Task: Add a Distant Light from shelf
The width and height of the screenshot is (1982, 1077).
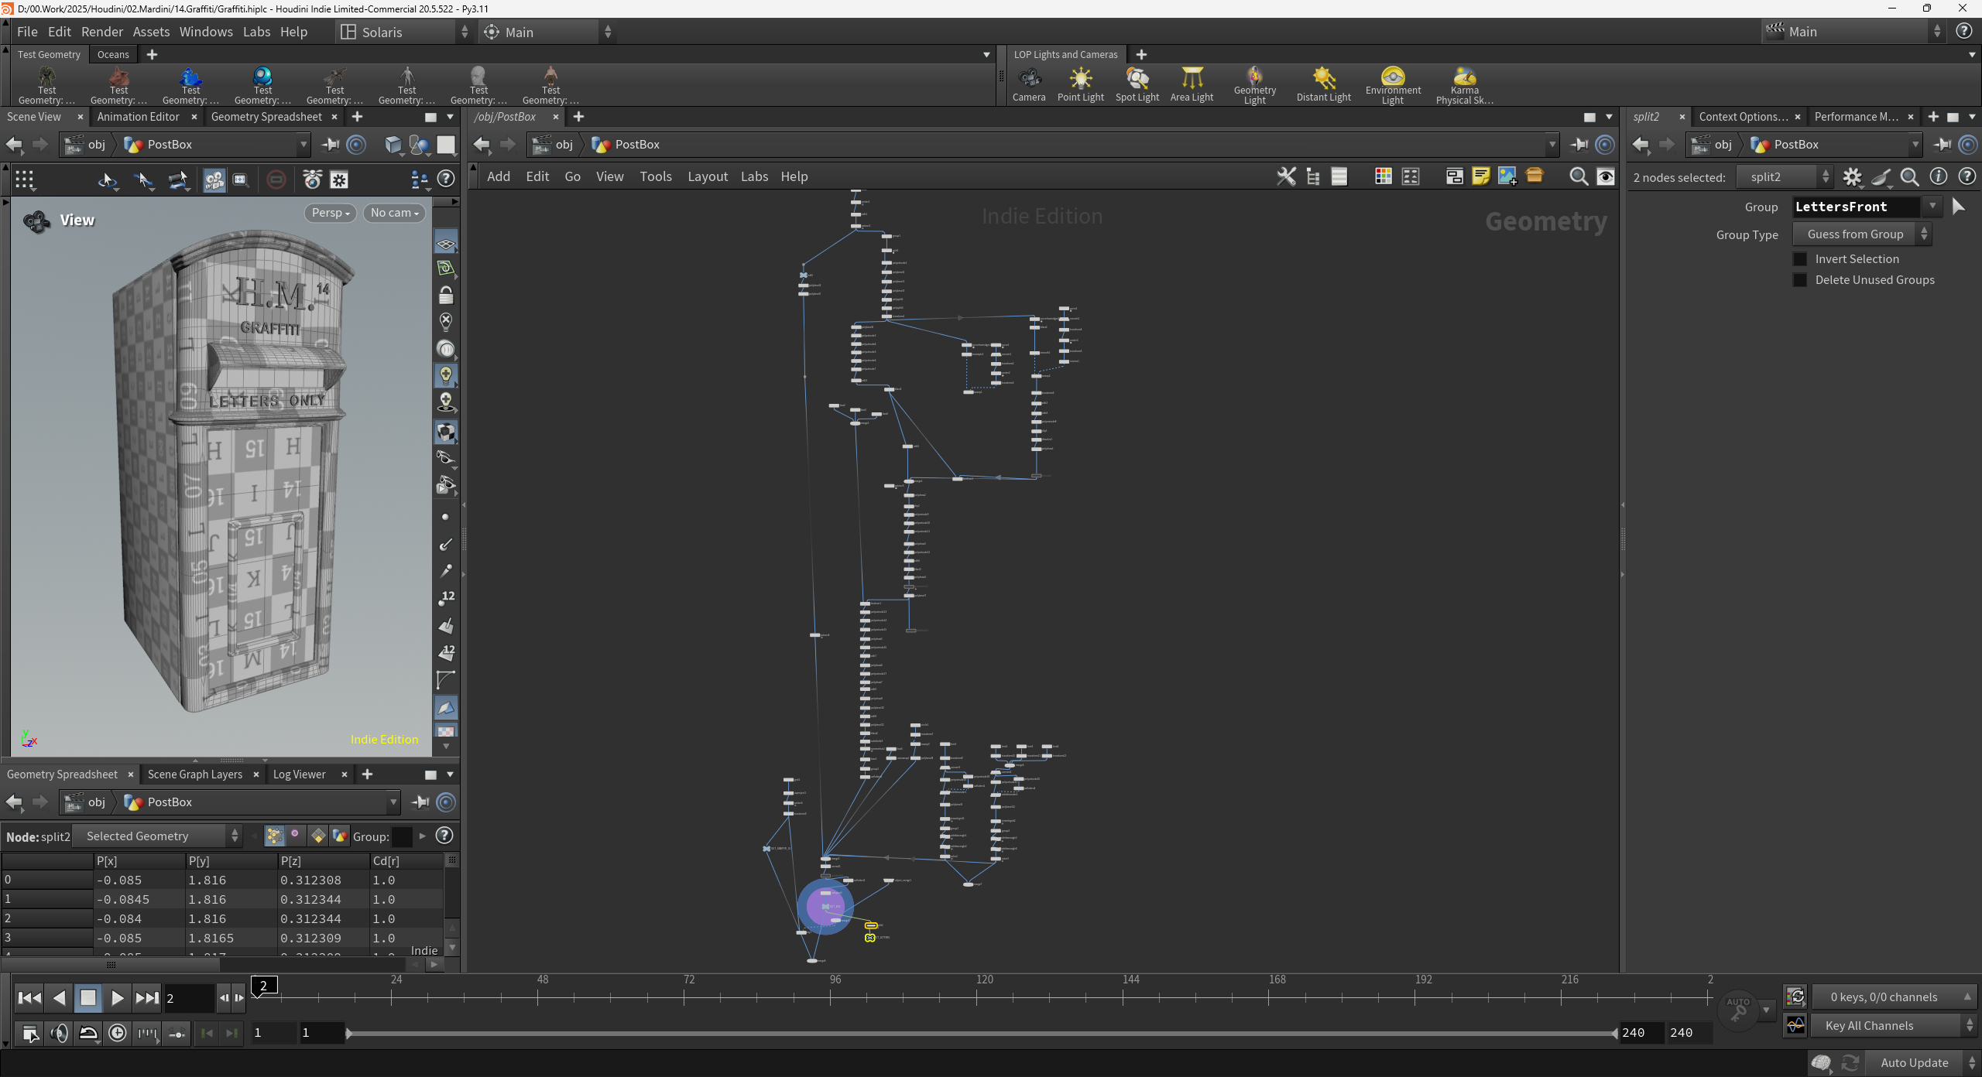Action: pos(1324,84)
